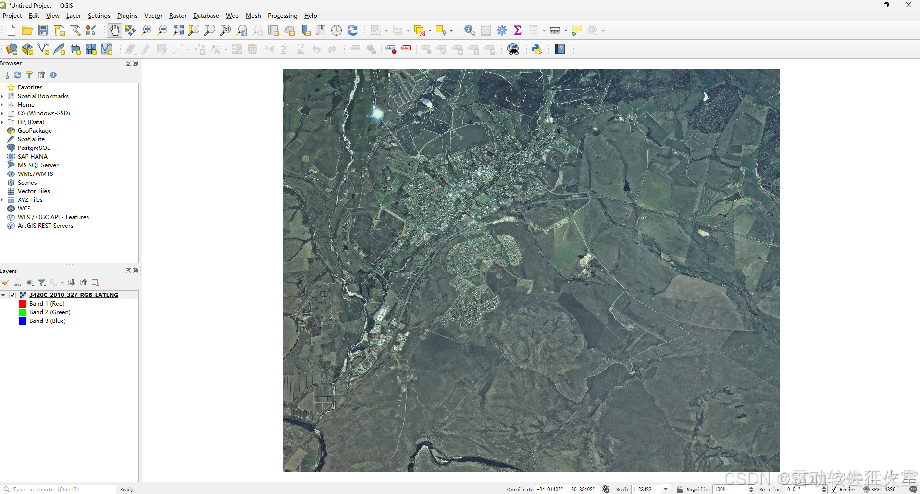Show Statistical Summary sigma icon
The height and width of the screenshot is (494, 920).
tap(518, 31)
